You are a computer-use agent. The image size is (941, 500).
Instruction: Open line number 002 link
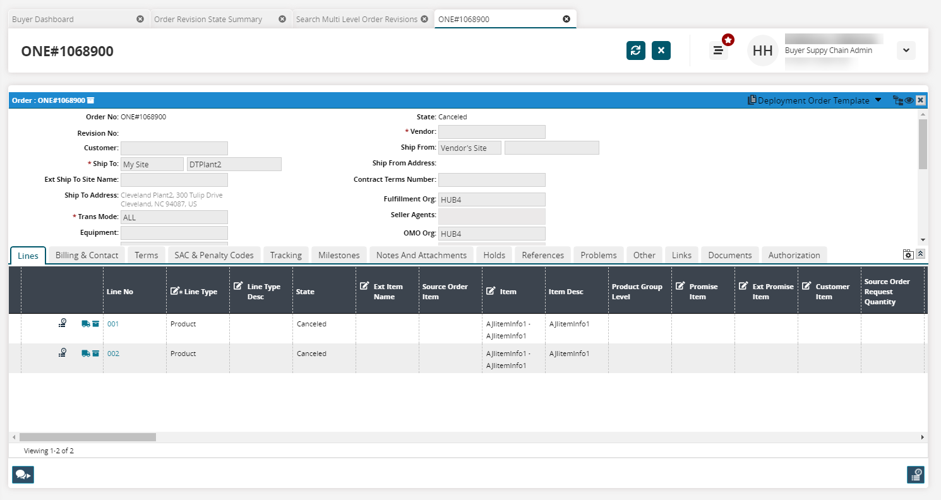point(113,354)
